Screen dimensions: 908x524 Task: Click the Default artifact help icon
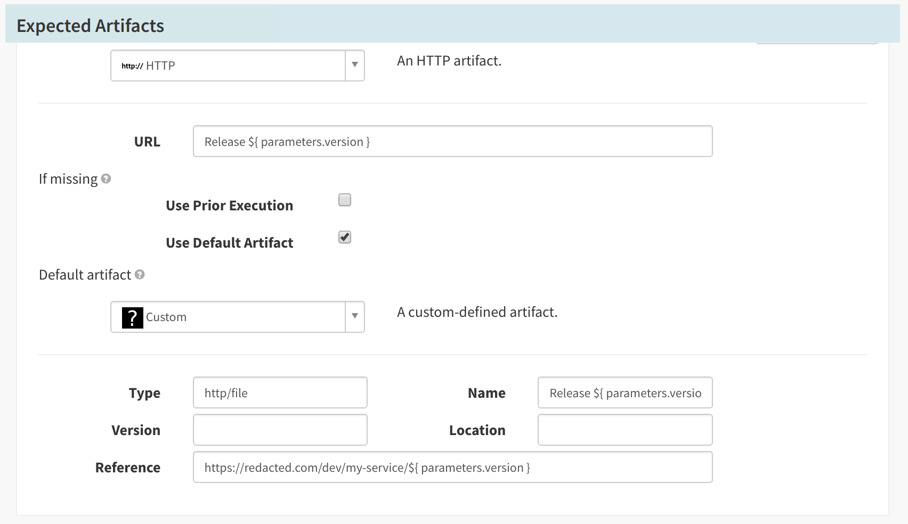tap(140, 275)
